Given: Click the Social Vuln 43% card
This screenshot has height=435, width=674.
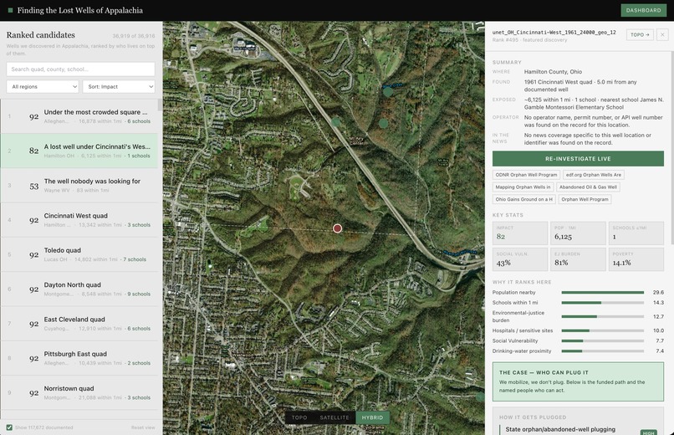Looking at the screenshot, I should pos(519,259).
